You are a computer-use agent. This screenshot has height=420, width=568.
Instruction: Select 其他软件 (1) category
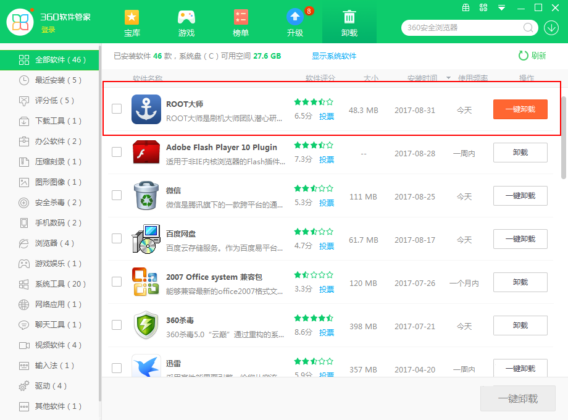(49, 406)
